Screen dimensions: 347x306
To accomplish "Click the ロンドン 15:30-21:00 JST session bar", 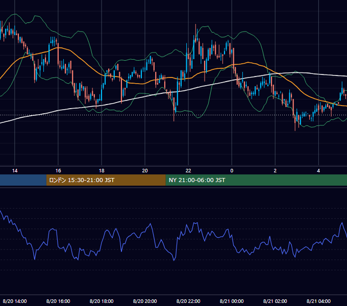I will (106, 180).
